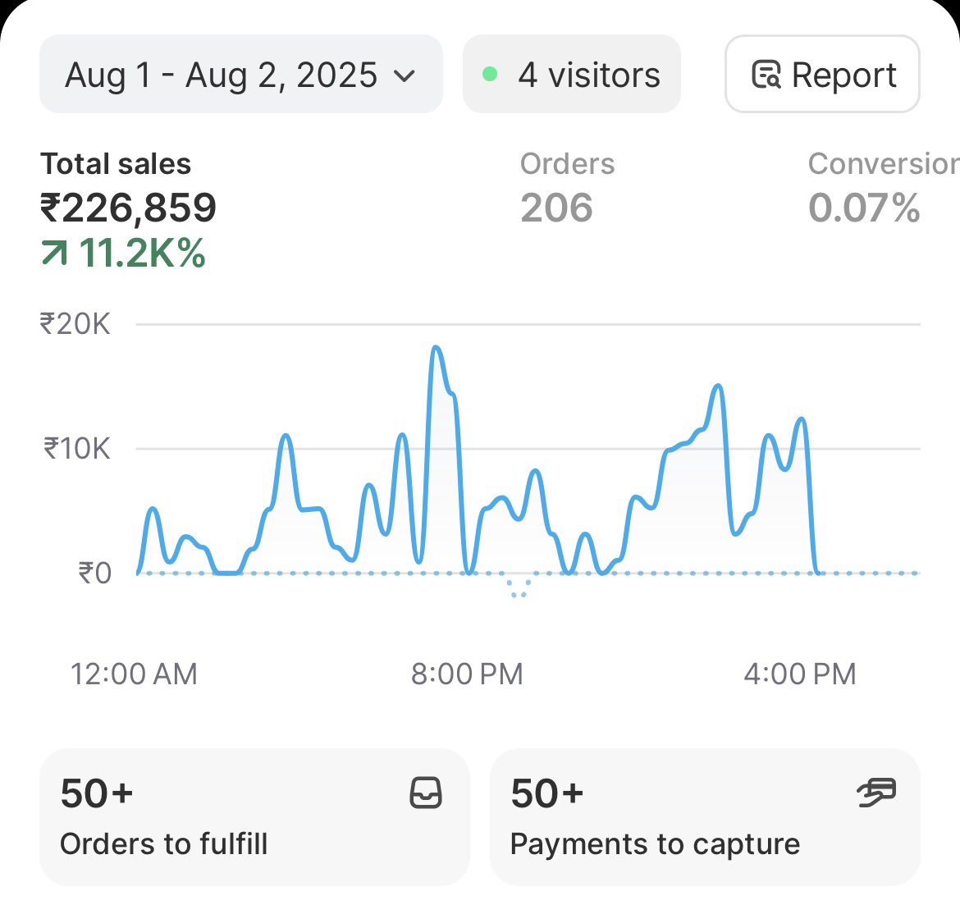Click the Report magnifier icon
Screen dimensions: 960x905
pyautogui.click(x=766, y=75)
